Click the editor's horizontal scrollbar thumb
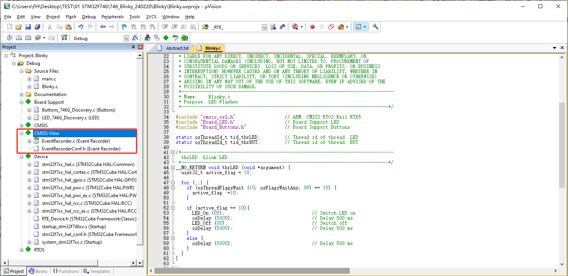This screenshot has height=276, width=568. click(x=252, y=271)
